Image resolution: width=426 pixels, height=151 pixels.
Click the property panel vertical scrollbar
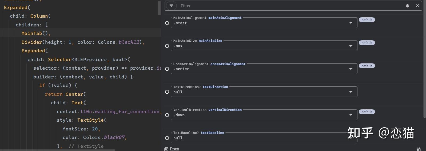click(x=425, y=59)
